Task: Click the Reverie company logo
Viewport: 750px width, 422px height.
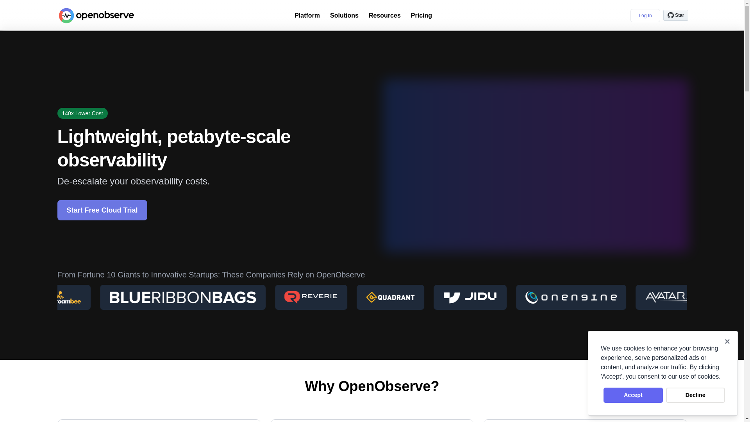Action: tap(311, 297)
